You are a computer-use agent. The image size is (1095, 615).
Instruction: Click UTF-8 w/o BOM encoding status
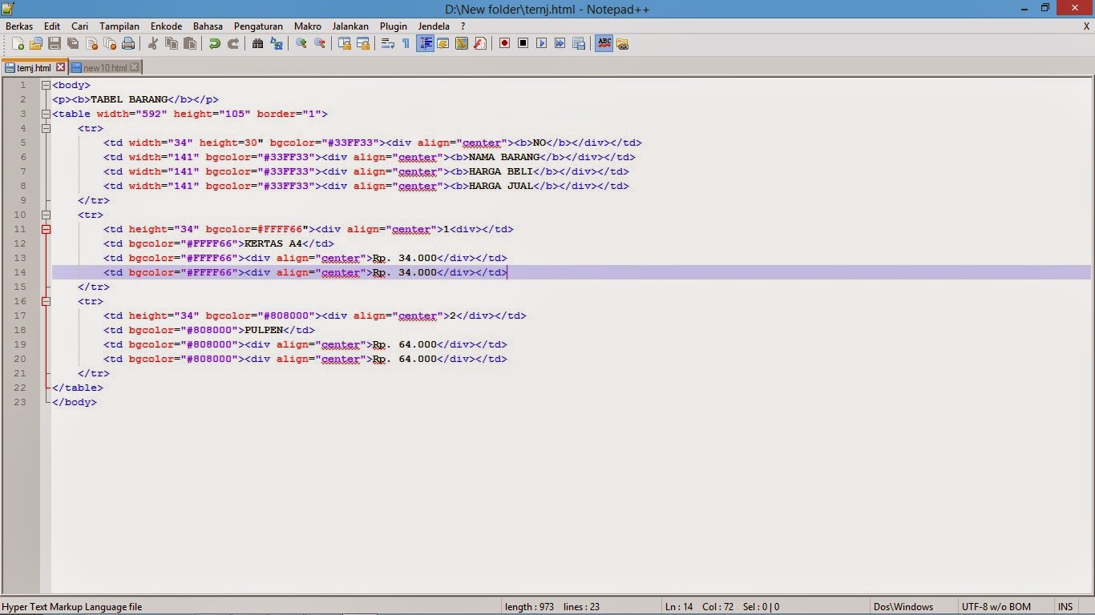click(x=996, y=607)
